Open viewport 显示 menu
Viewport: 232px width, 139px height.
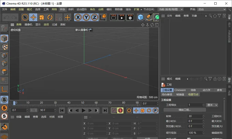pyautogui.click(x=38, y=24)
